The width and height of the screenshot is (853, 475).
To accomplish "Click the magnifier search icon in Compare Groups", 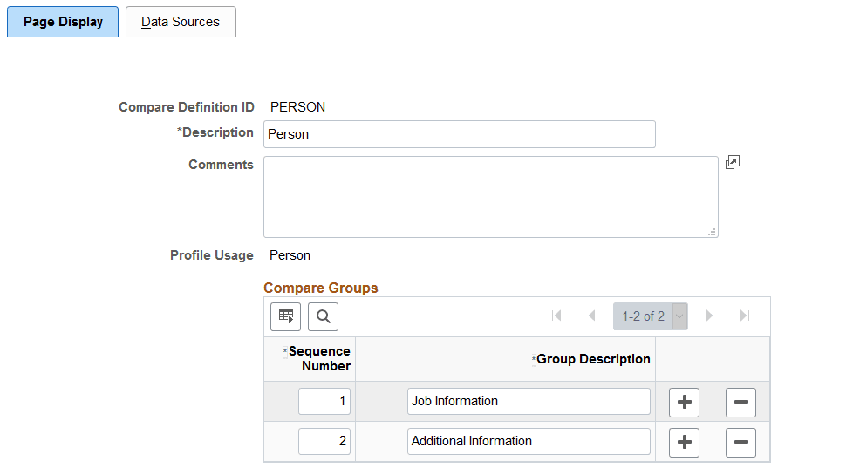I will pos(323,316).
